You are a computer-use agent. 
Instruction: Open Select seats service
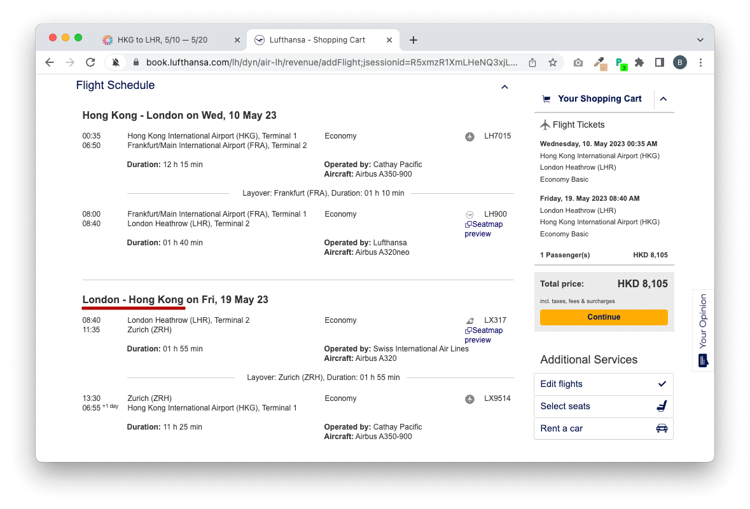tap(604, 406)
